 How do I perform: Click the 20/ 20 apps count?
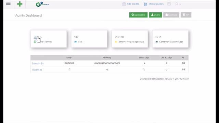119,37
